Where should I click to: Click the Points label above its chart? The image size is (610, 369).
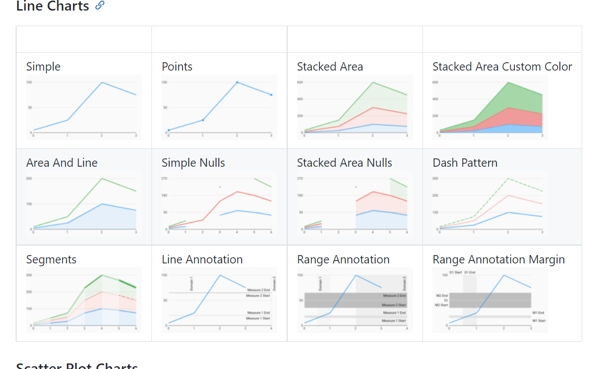click(177, 67)
